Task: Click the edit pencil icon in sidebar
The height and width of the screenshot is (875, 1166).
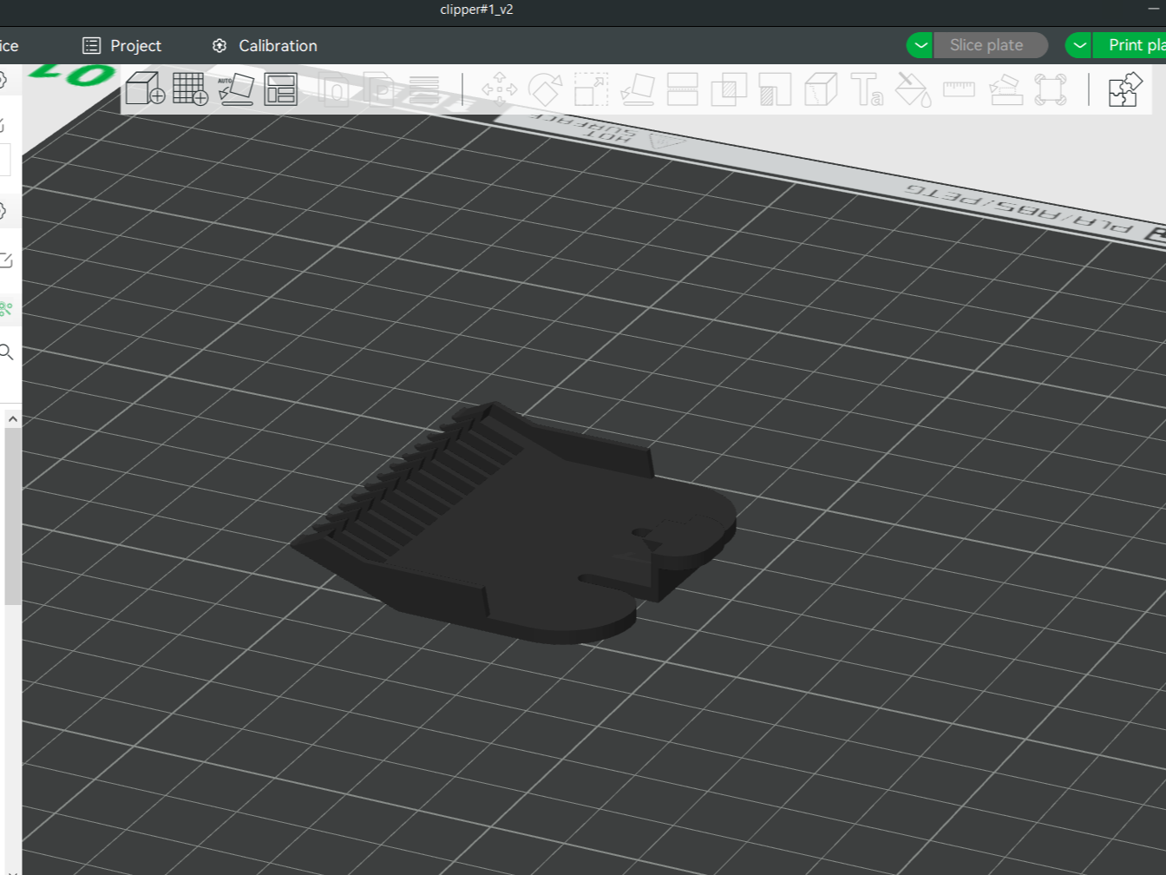Action: (x=6, y=260)
